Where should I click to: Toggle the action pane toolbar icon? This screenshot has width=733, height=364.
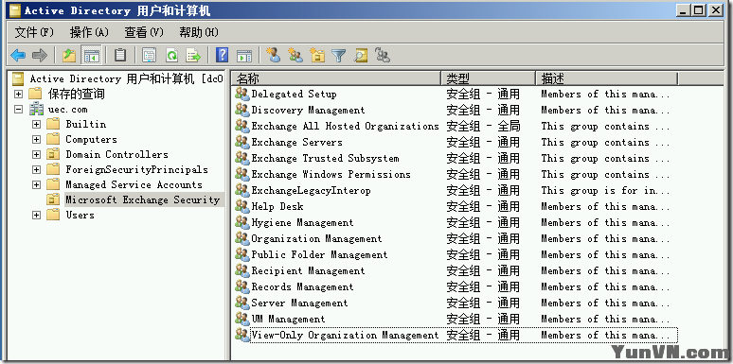click(x=244, y=56)
